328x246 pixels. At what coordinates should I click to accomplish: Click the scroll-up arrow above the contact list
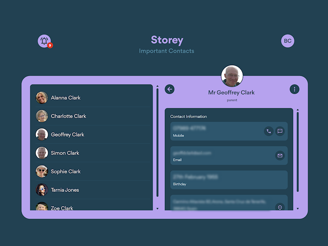click(x=157, y=86)
